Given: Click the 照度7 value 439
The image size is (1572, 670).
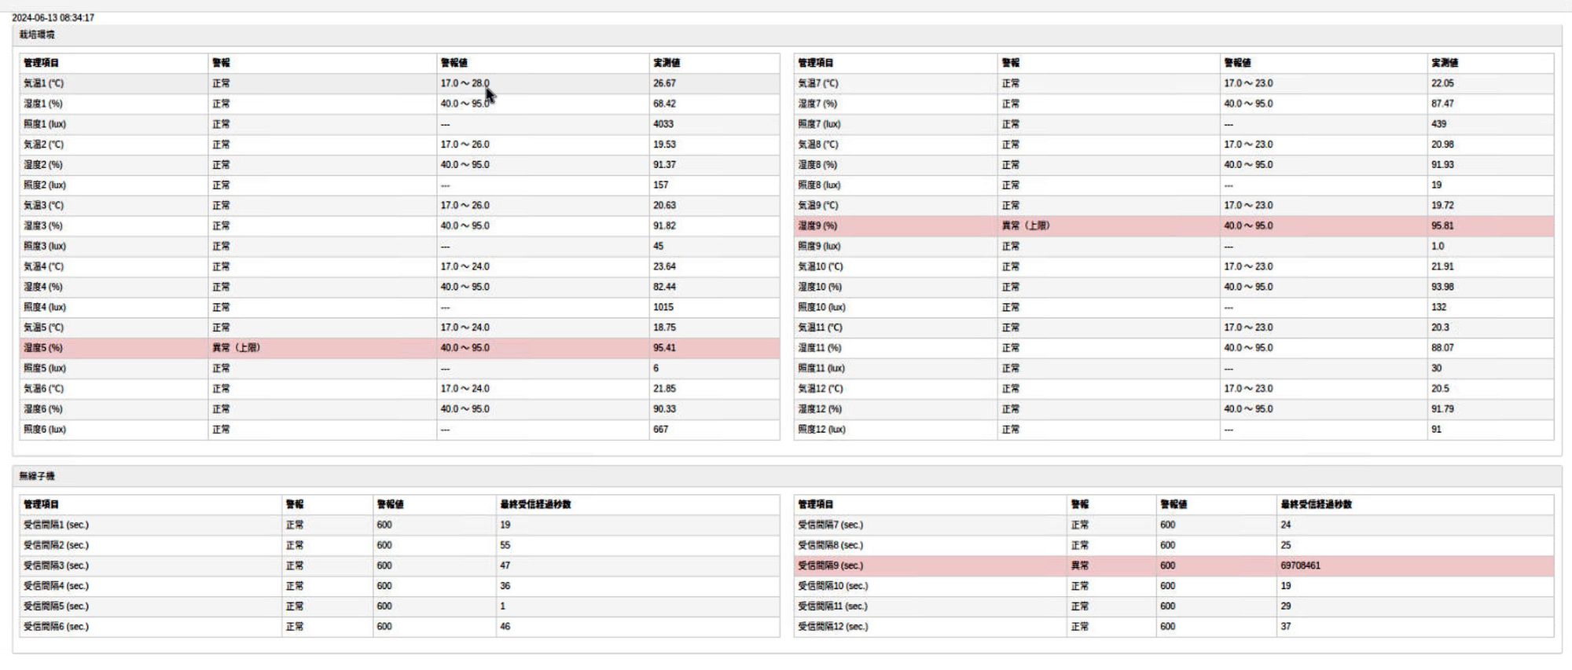Looking at the screenshot, I should point(1438,124).
